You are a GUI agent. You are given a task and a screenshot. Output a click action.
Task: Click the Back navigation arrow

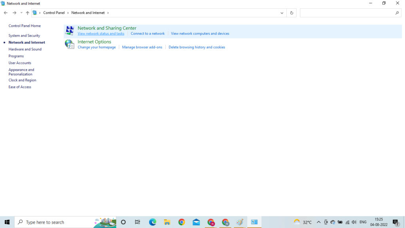6,13
